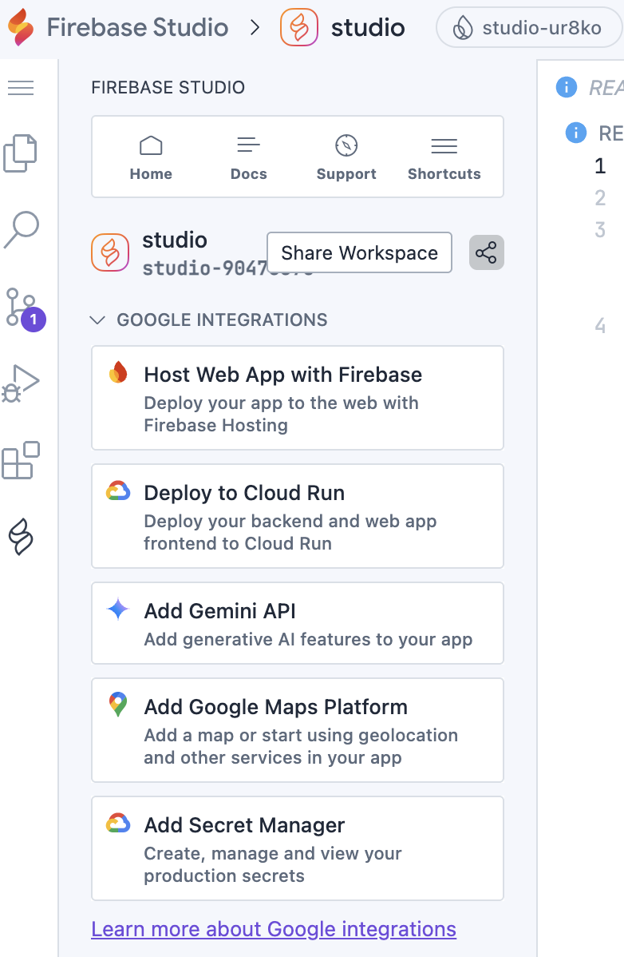The height and width of the screenshot is (957, 624).
Task: Open the Explorer files icon
Action: [x=21, y=153]
